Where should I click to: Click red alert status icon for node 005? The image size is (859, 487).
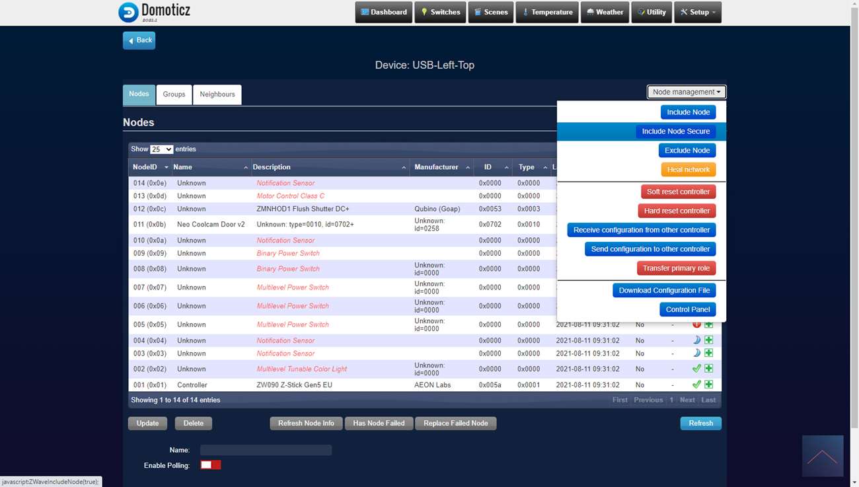pyautogui.click(x=696, y=324)
